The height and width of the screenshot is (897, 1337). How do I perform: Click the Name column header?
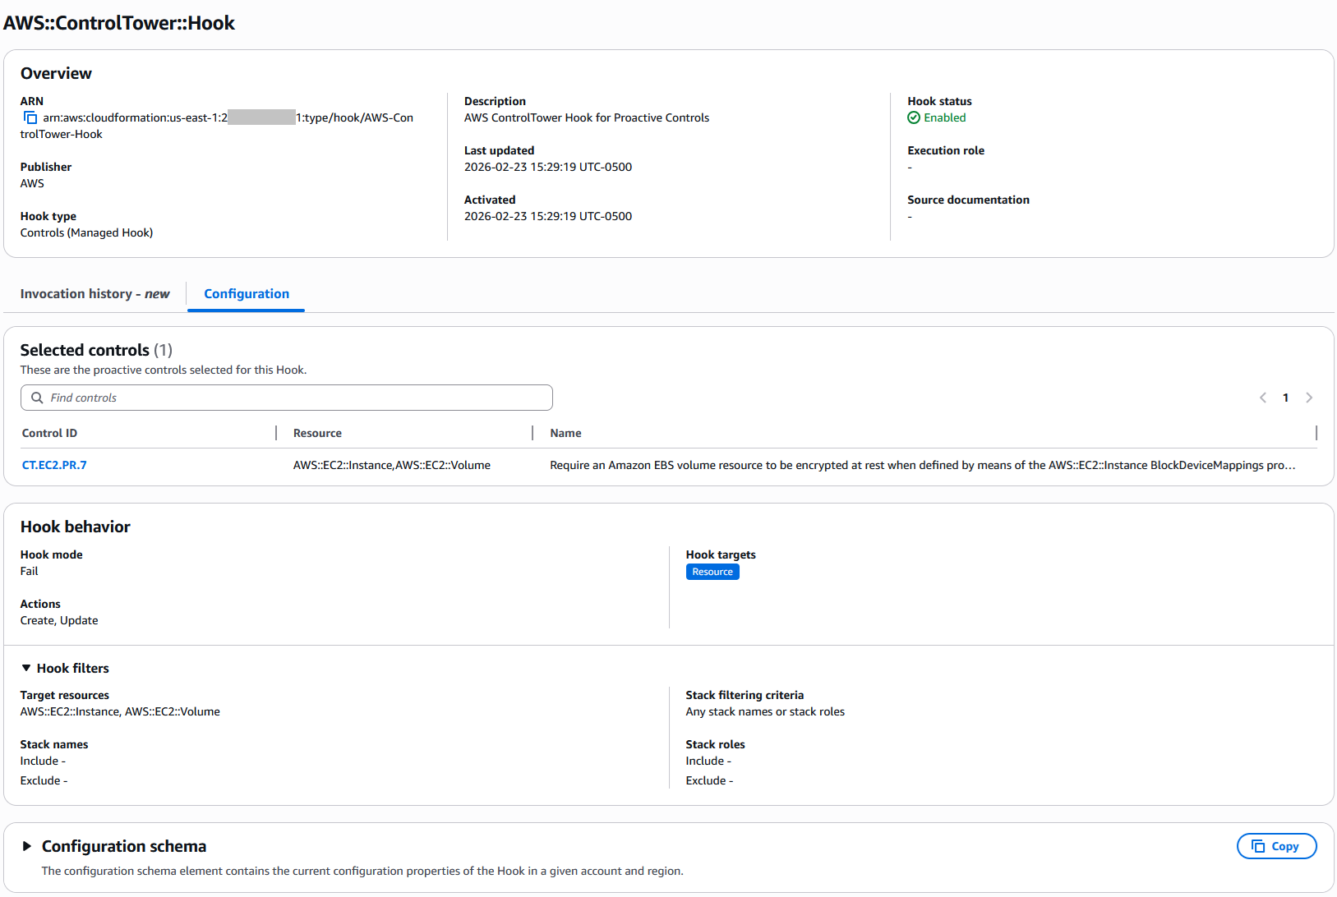pyautogui.click(x=565, y=433)
